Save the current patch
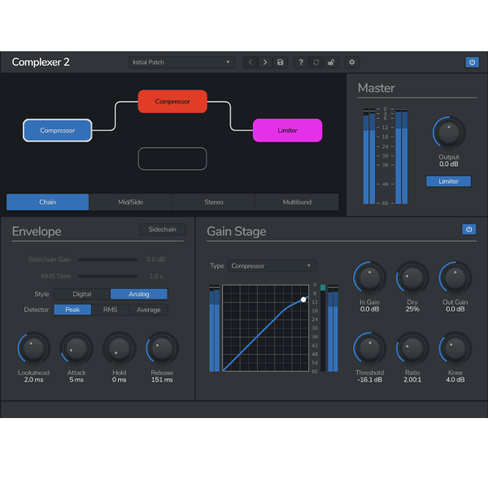This screenshot has width=488, height=488. [280, 63]
